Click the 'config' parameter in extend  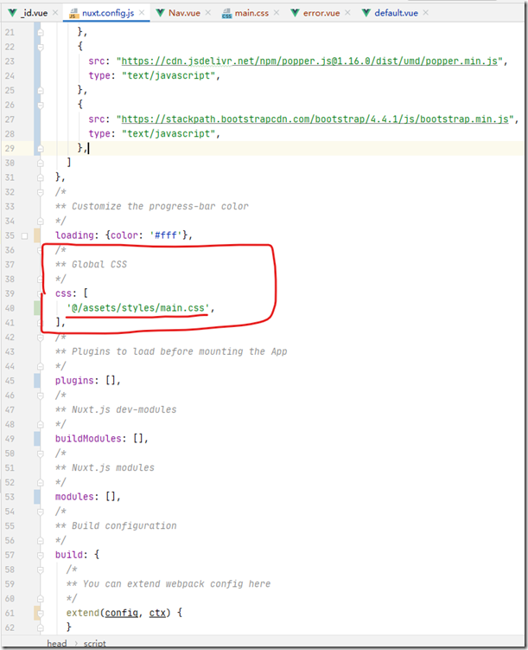tap(121, 613)
